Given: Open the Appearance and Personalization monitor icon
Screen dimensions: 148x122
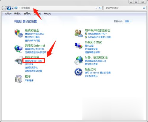Looking at the screenshot, I should [79, 46].
